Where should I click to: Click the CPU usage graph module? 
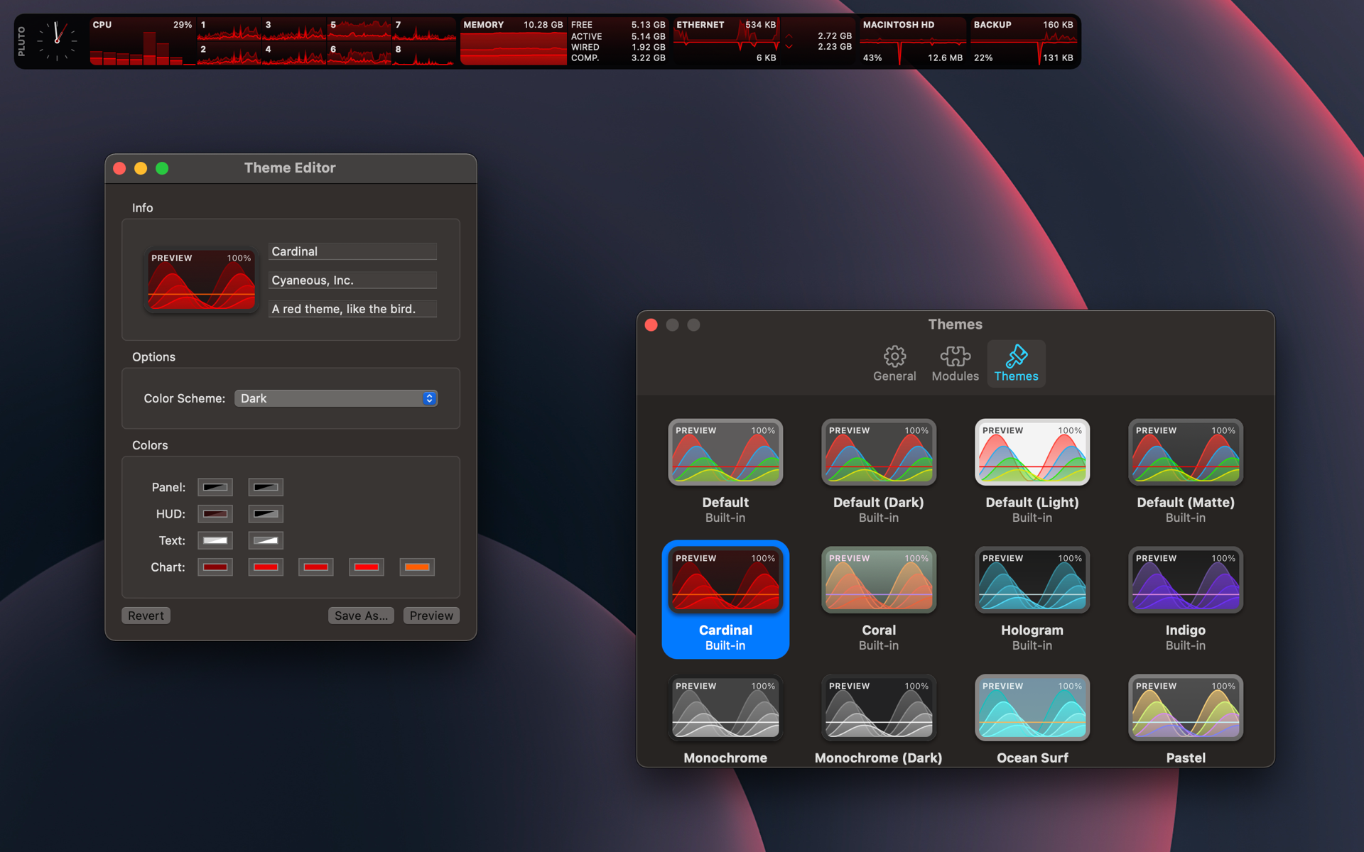coord(142,42)
